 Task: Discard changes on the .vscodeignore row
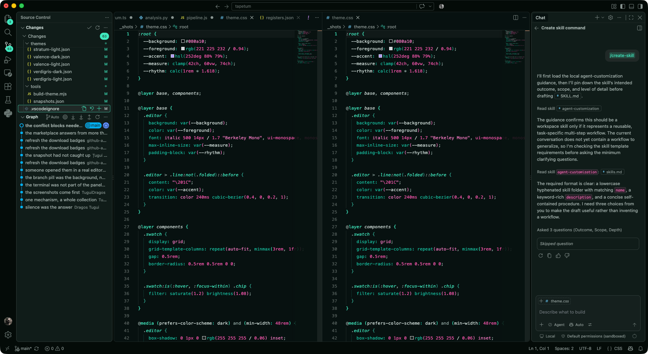coord(91,109)
